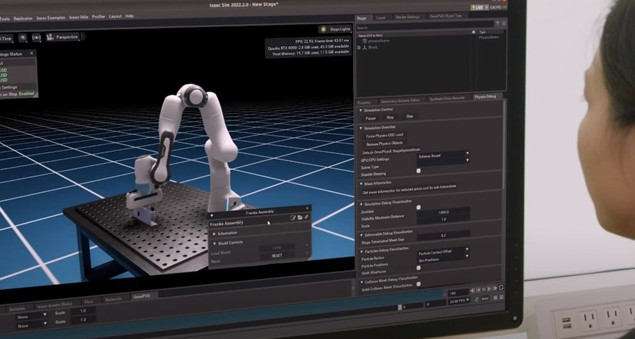Viewport: 635px width, 339px height.
Task: Open the Profiler menu
Action: pyautogui.click(x=98, y=17)
